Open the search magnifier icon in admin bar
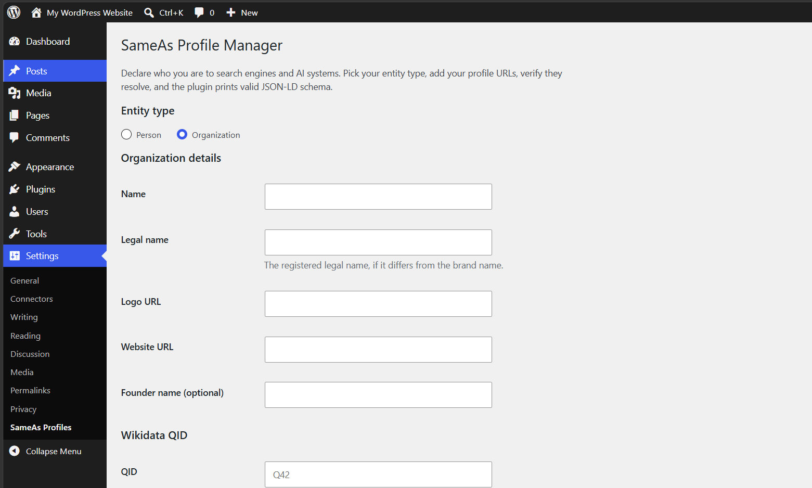Viewport: 812px width, 488px height. click(x=149, y=12)
